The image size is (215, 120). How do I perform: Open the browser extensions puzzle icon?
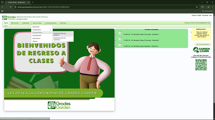203,7
